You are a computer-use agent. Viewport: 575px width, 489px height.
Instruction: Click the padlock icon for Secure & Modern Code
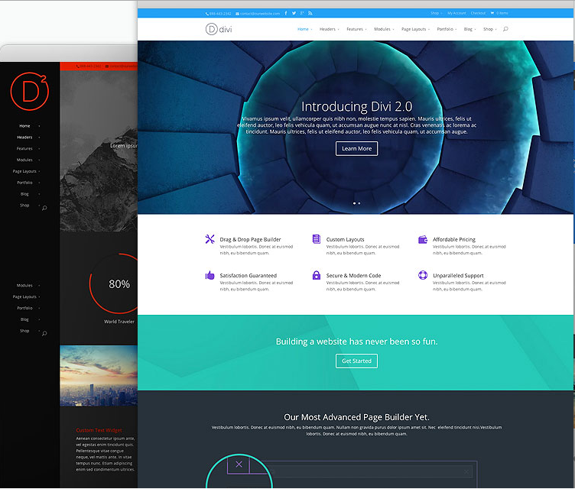click(x=316, y=275)
